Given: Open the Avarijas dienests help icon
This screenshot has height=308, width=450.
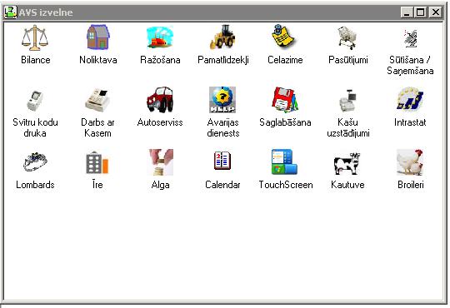Looking at the screenshot, I should (222, 100).
